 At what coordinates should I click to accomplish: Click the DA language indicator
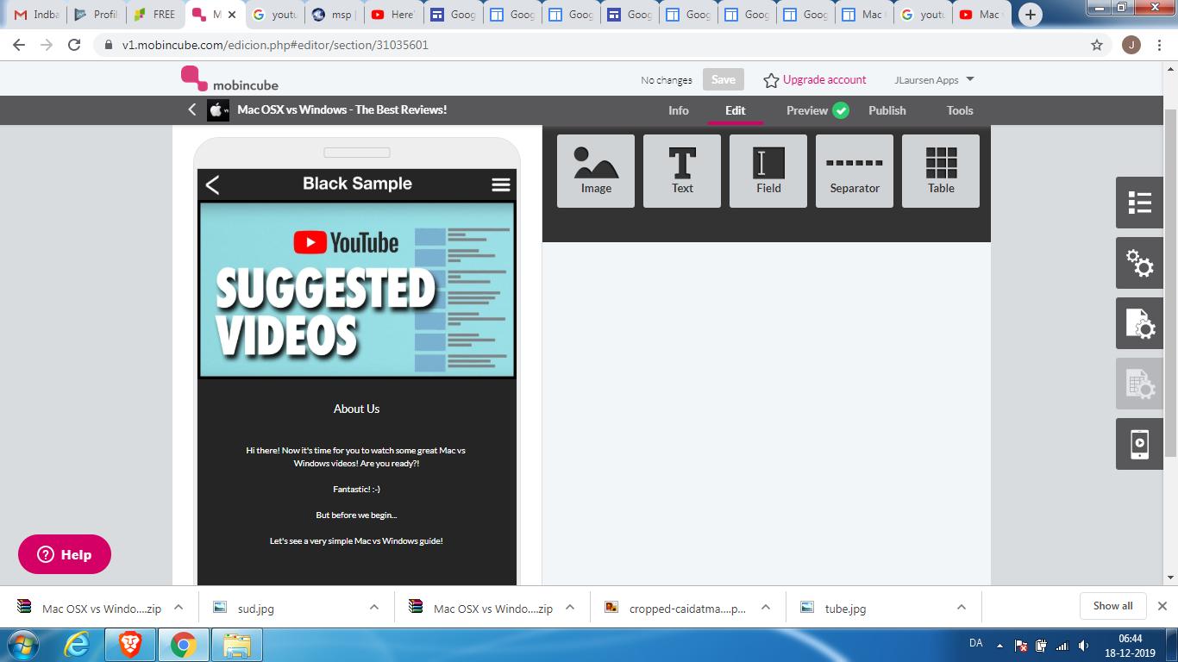pos(976,643)
